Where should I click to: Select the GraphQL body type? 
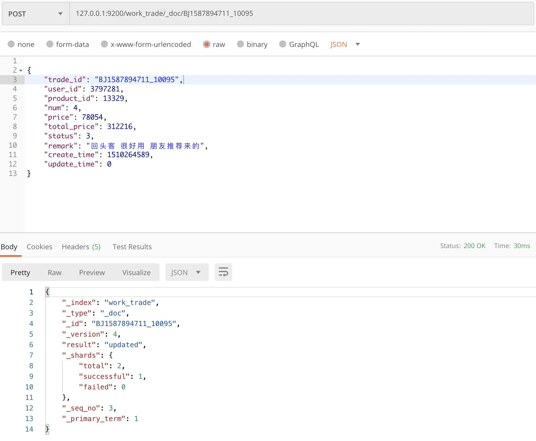(x=299, y=44)
